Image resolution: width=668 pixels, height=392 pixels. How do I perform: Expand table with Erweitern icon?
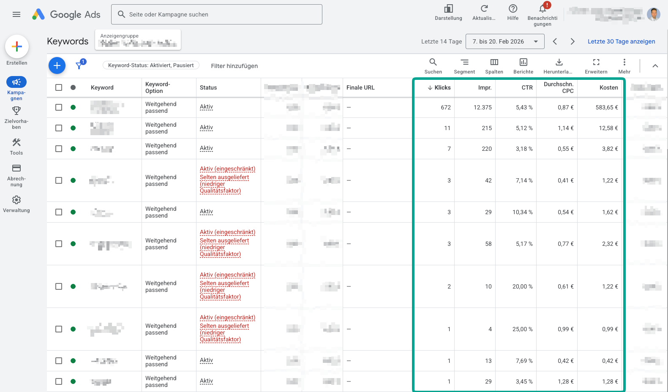pos(596,63)
